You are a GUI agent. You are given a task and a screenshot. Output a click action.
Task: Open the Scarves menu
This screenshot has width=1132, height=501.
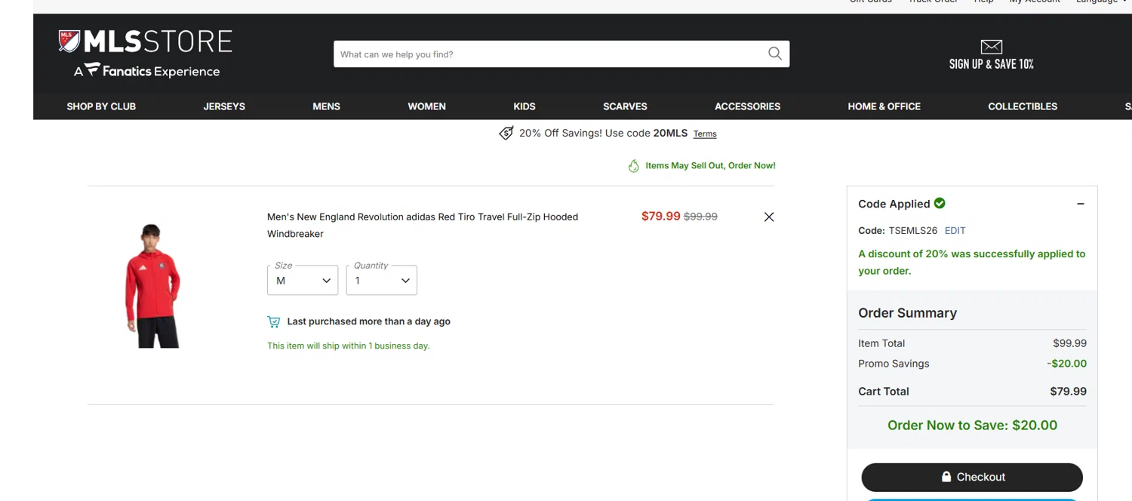625,106
